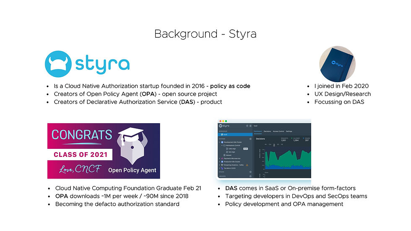Click the add icon next to the Systems heading

coord(250,139)
